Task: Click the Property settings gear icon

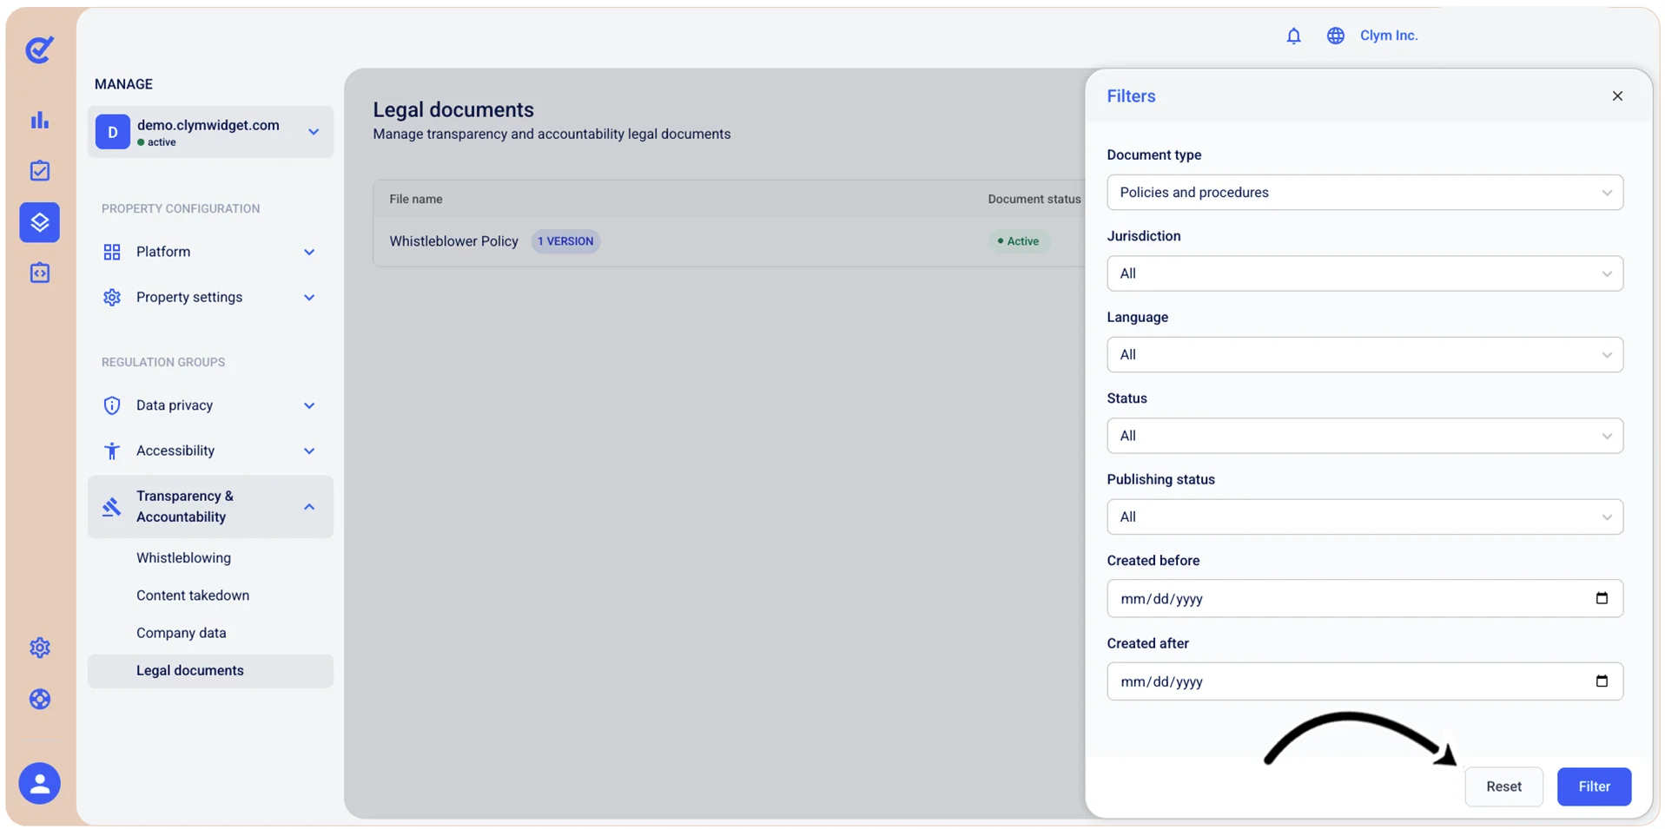Action: click(112, 297)
